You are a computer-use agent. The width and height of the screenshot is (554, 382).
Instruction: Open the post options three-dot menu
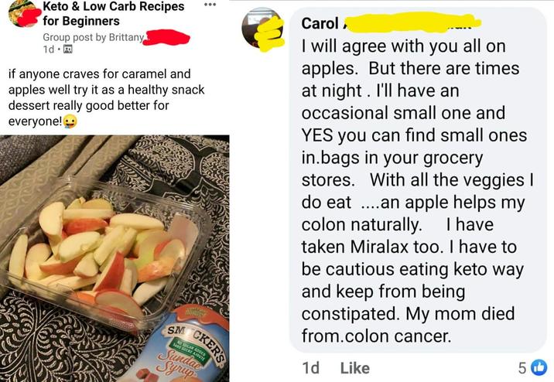(210, 5)
